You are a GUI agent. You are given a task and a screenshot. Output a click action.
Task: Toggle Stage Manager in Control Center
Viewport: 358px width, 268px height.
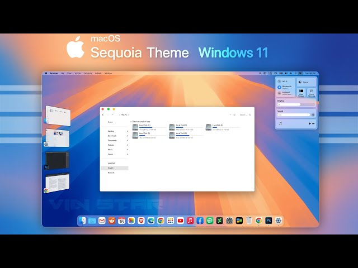point(301,93)
